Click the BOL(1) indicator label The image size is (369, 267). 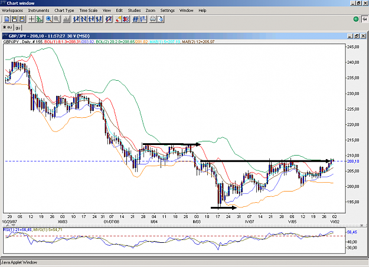(69, 42)
